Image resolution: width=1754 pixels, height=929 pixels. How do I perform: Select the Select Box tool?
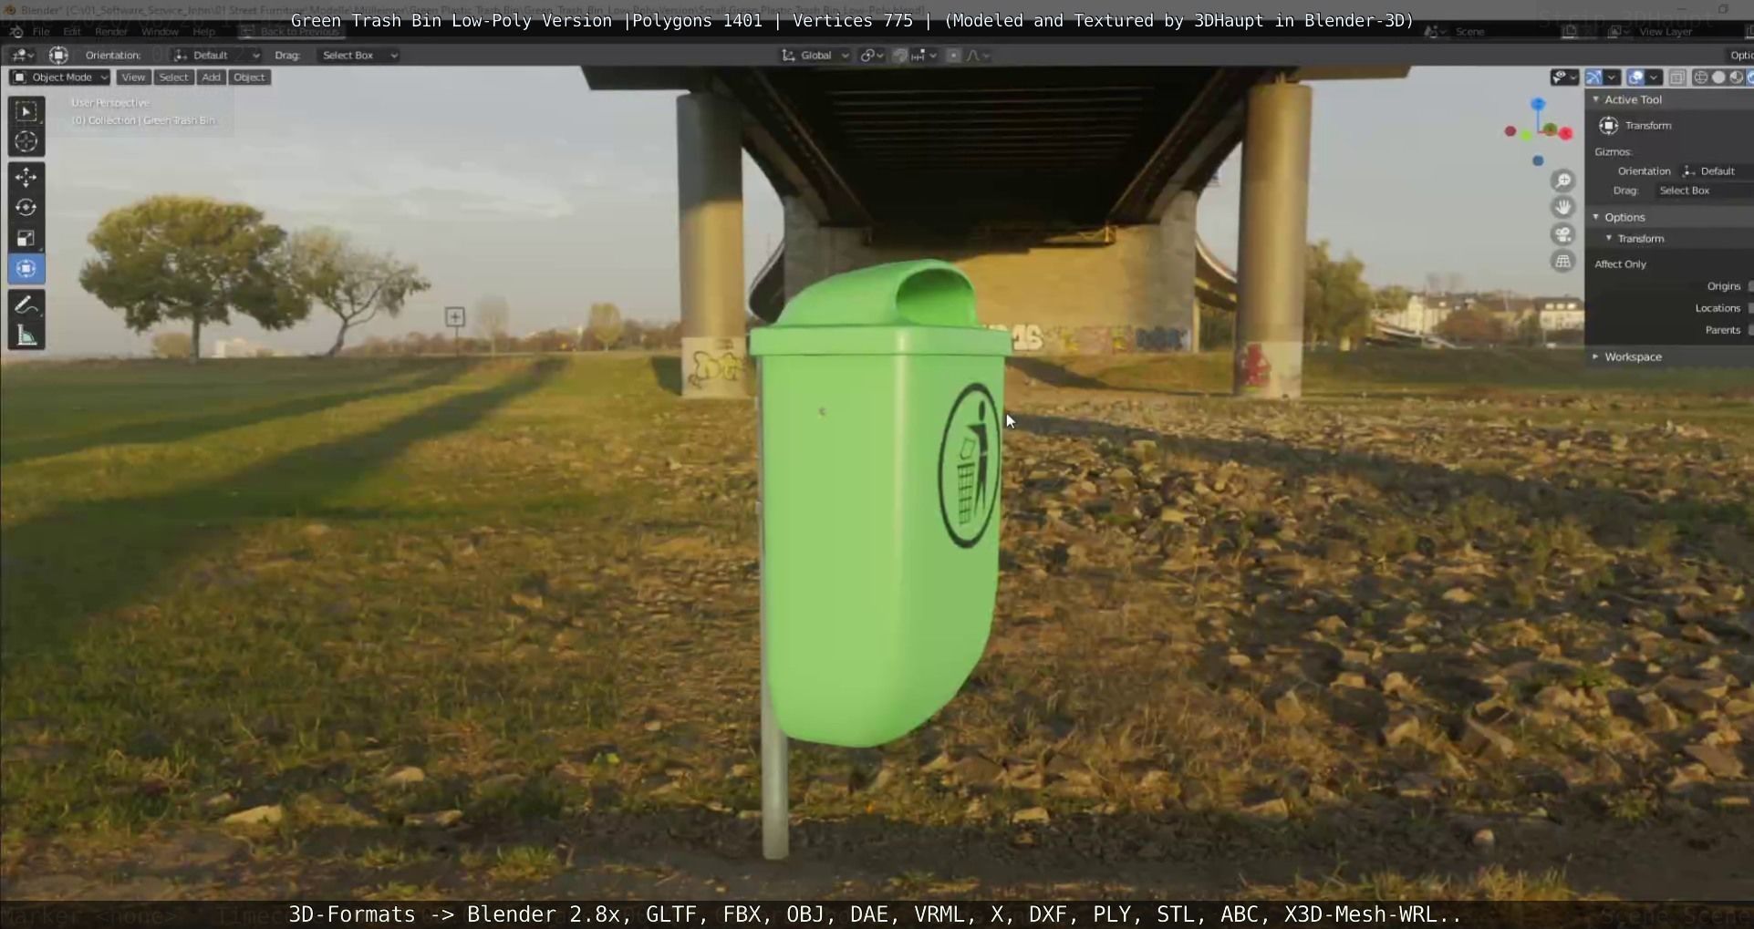pyautogui.click(x=26, y=111)
